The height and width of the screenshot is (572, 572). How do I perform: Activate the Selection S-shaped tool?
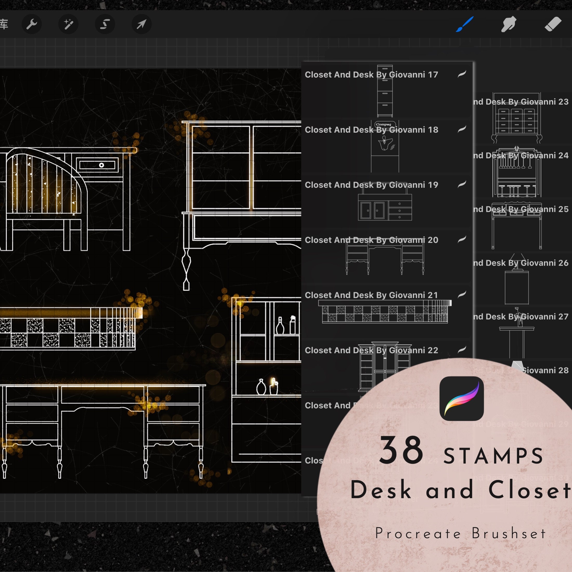coord(105,24)
